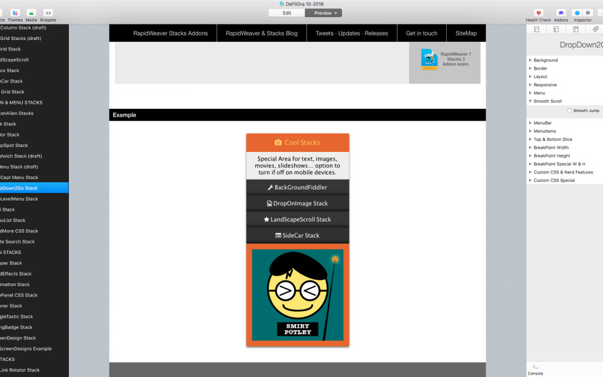603x377 pixels.
Task: Click the DropOnImage Stack menu link
Action: (x=298, y=204)
